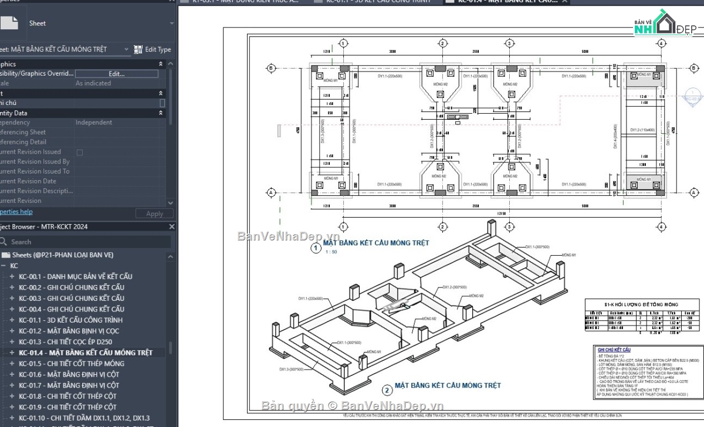
Task: Click the Properties panel scroll-down arrow
Action: click(x=171, y=202)
